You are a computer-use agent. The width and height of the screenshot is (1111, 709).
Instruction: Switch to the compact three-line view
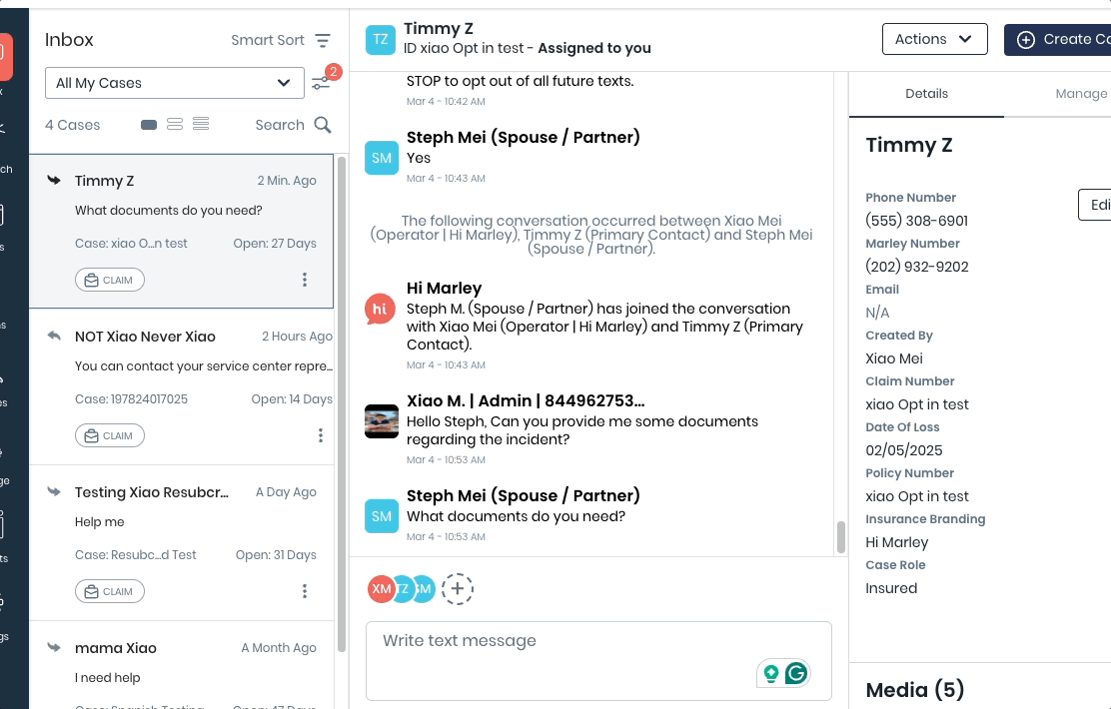click(201, 125)
